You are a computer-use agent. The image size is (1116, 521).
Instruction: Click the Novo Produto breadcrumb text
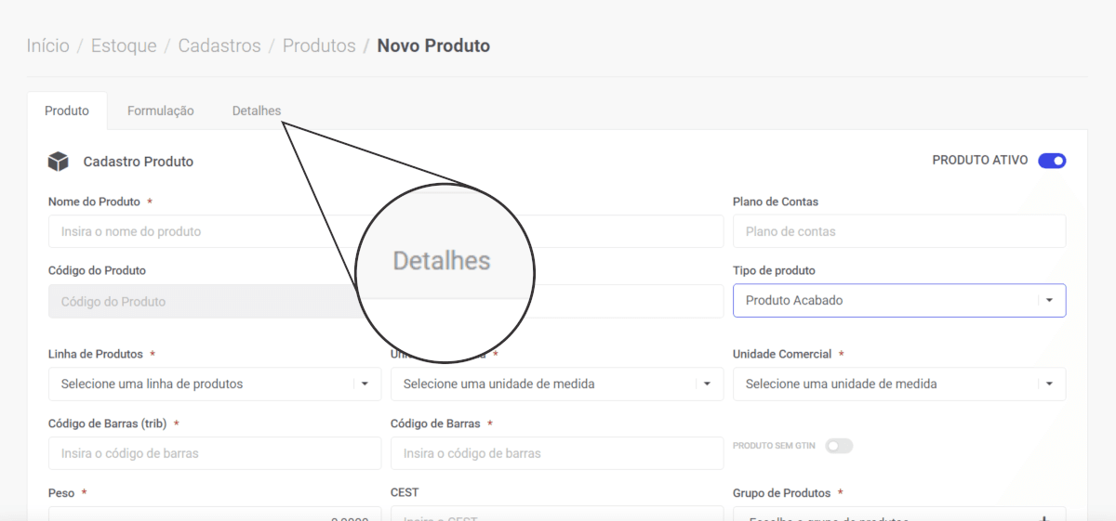(x=433, y=46)
